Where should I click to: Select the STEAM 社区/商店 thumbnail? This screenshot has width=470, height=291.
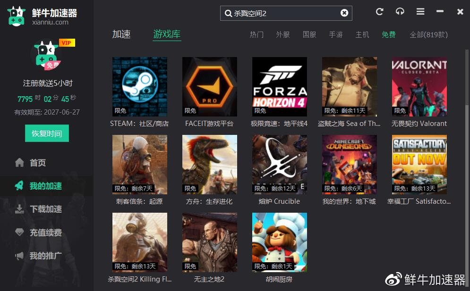pyautogui.click(x=139, y=86)
